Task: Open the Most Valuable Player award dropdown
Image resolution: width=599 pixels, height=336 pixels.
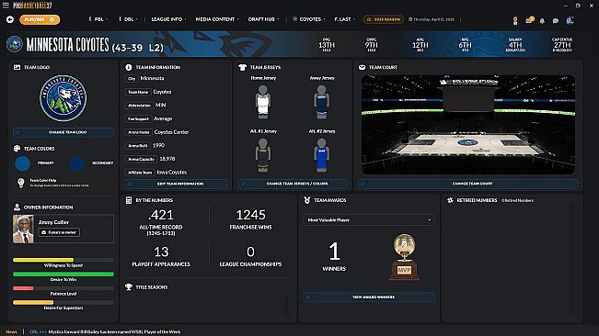Action: 369,219
